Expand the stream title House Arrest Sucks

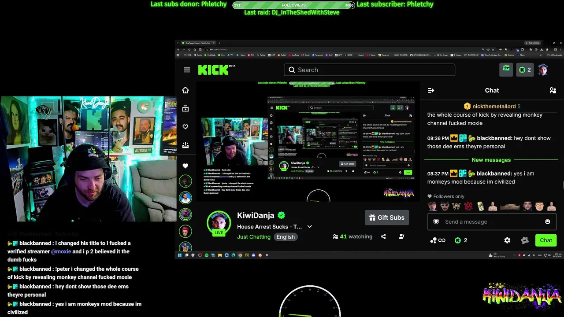tap(309, 227)
